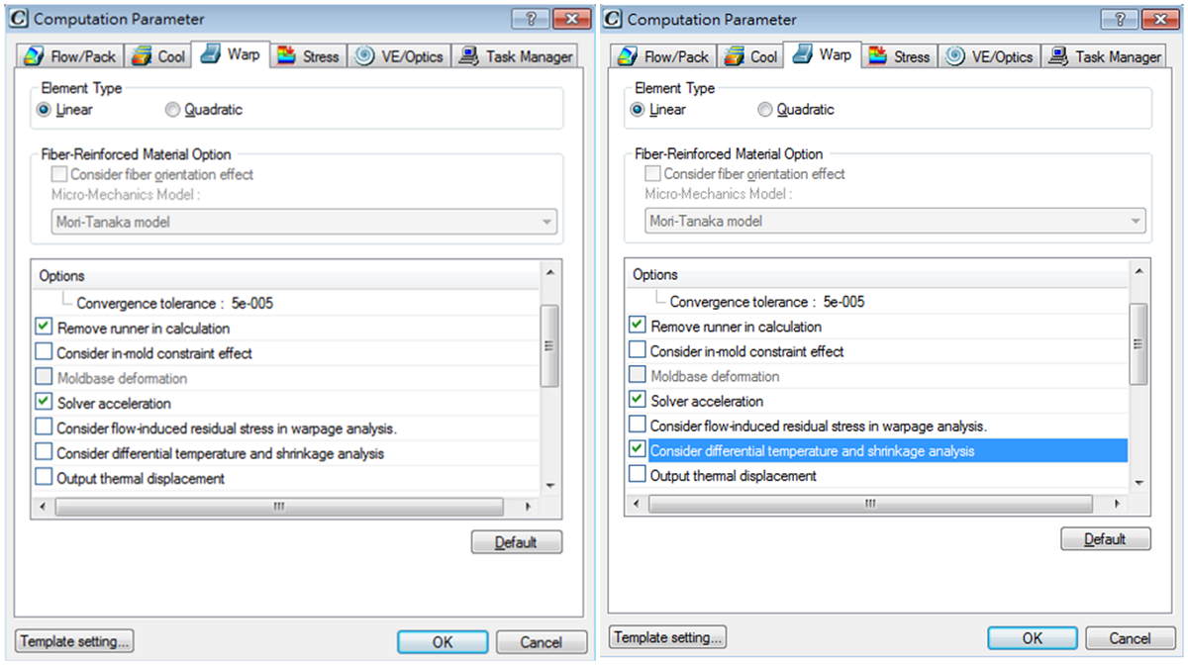Confirm with OK in left window
Image resolution: width=1188 pixels, height=666 pixels.
click(443, 641)
